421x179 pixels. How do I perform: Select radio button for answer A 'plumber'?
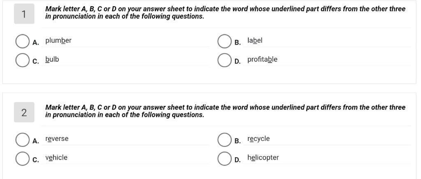pos(22,41)
